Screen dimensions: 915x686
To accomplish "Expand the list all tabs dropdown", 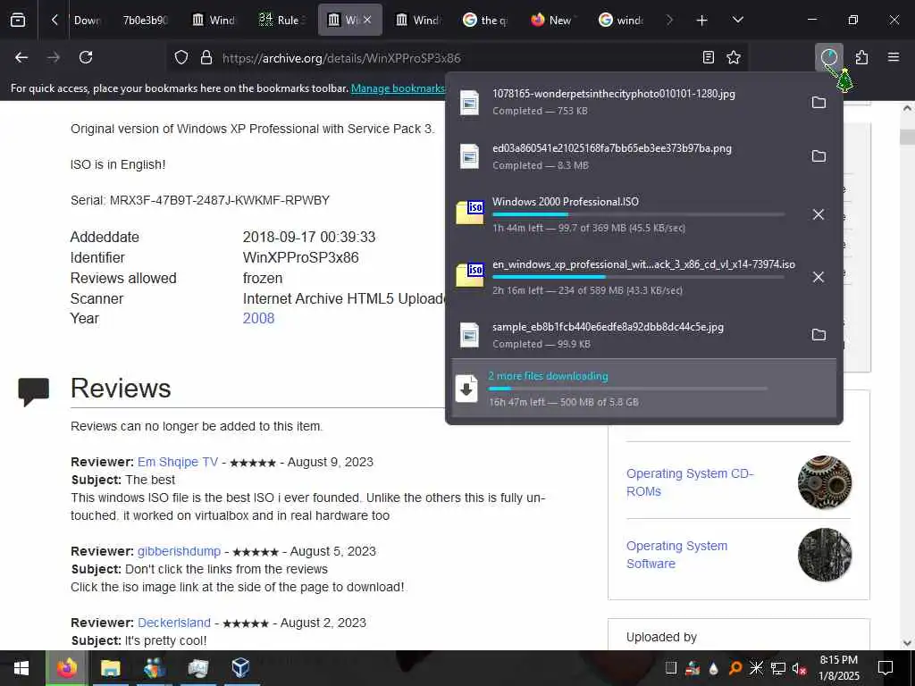I will click(x=737, y=20).
